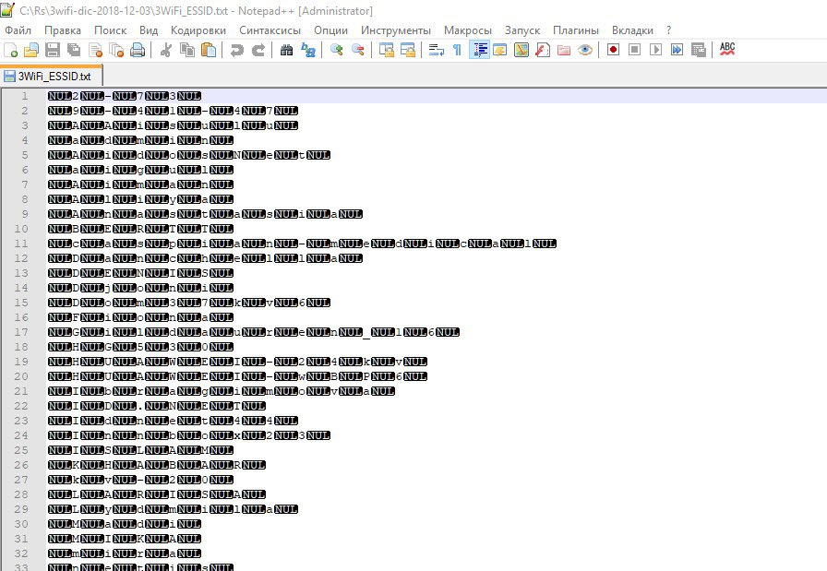Copy selection using toolbar Copy icon
The height and width of the screenshot is (571, 827).
coord(187,50)
